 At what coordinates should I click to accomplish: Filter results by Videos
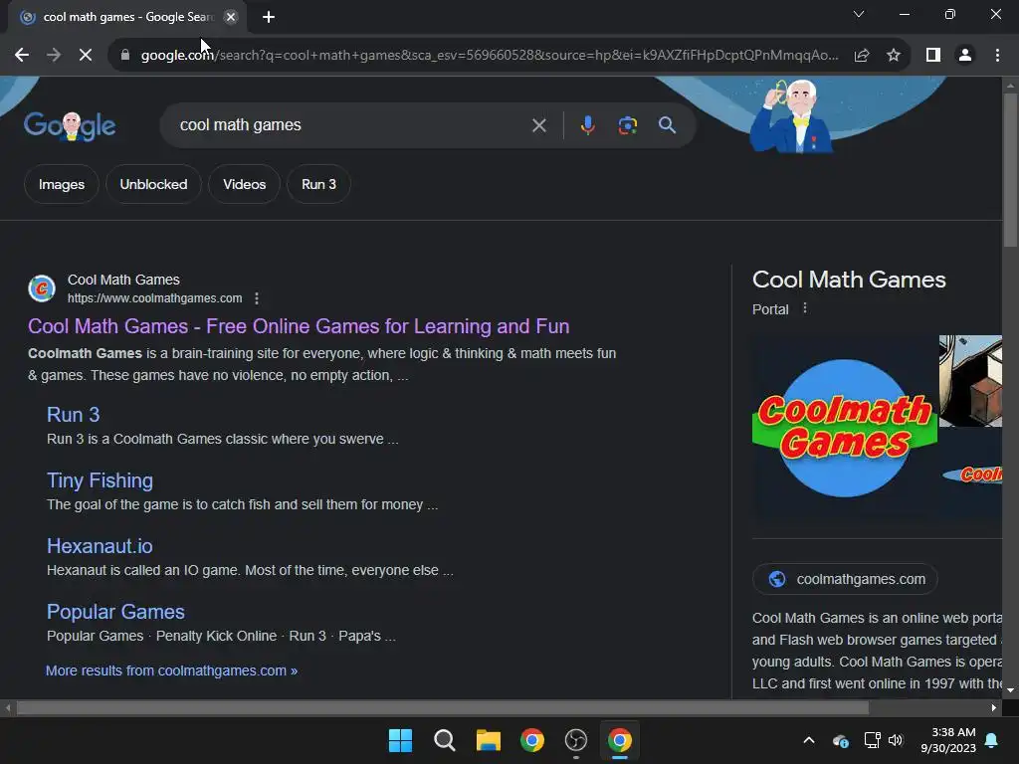point(245,184)
